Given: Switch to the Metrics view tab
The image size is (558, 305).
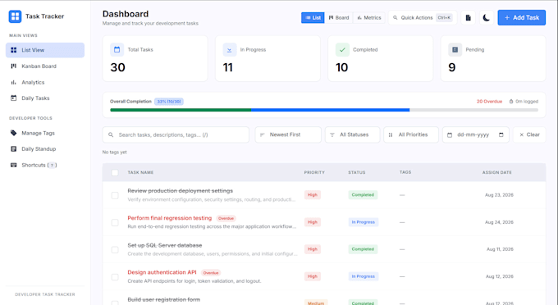Looking at the screenshot, I should click(x=369, y=17).
